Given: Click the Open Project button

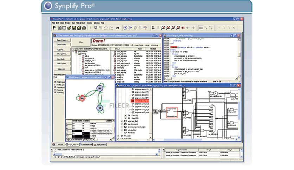Looking at the screenshot, I should pyautogui.click(x=62, y=40).
